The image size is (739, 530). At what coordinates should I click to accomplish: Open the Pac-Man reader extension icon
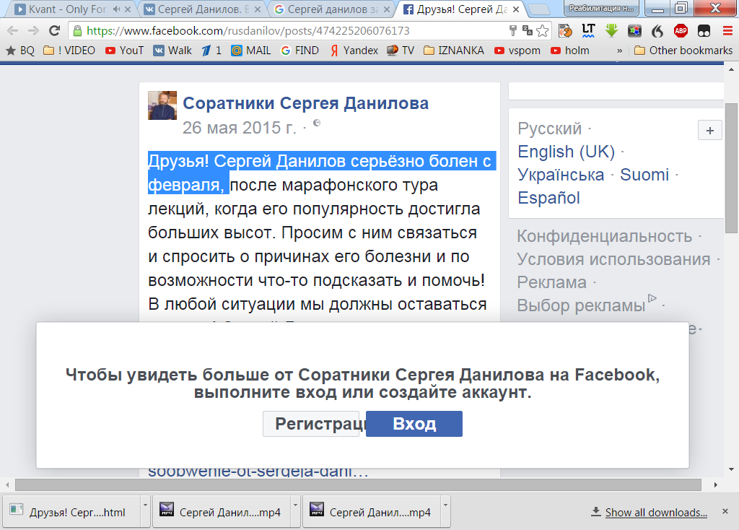point(565,31)
